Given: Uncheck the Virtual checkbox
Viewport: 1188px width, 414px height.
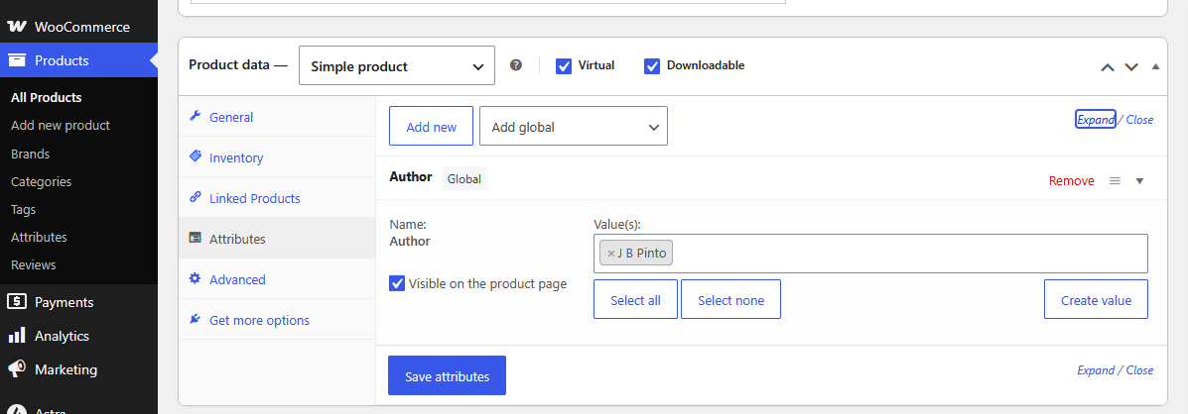Looking at the screenshot, I should (564, 65).
